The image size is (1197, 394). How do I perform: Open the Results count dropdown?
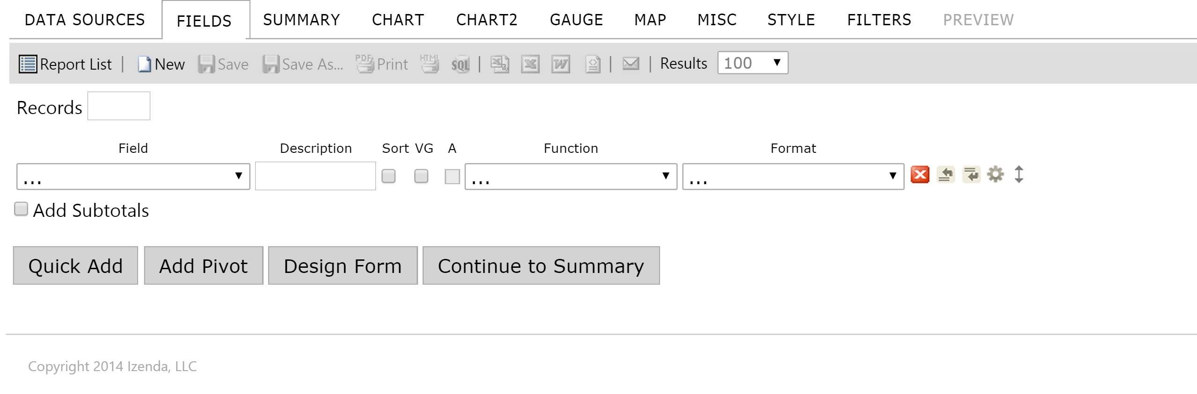(x=753, y=63)
